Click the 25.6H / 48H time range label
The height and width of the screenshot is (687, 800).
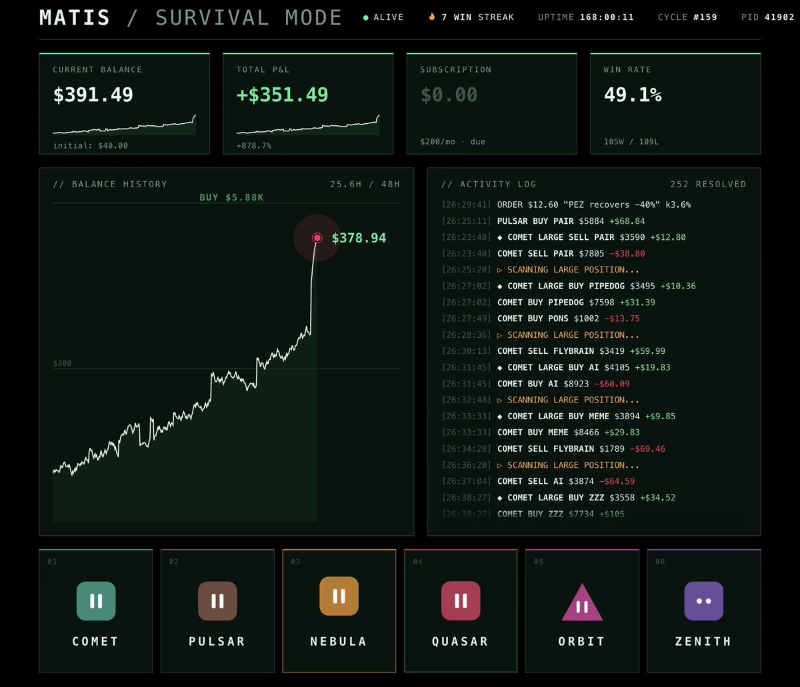tap(365, 184)
